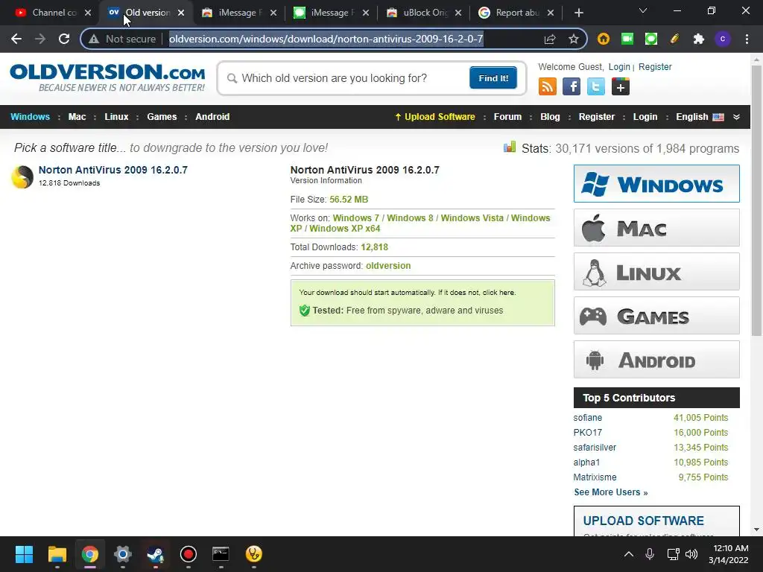Open contributor sofiane's profile
The image size is (763, 572).
587,418
